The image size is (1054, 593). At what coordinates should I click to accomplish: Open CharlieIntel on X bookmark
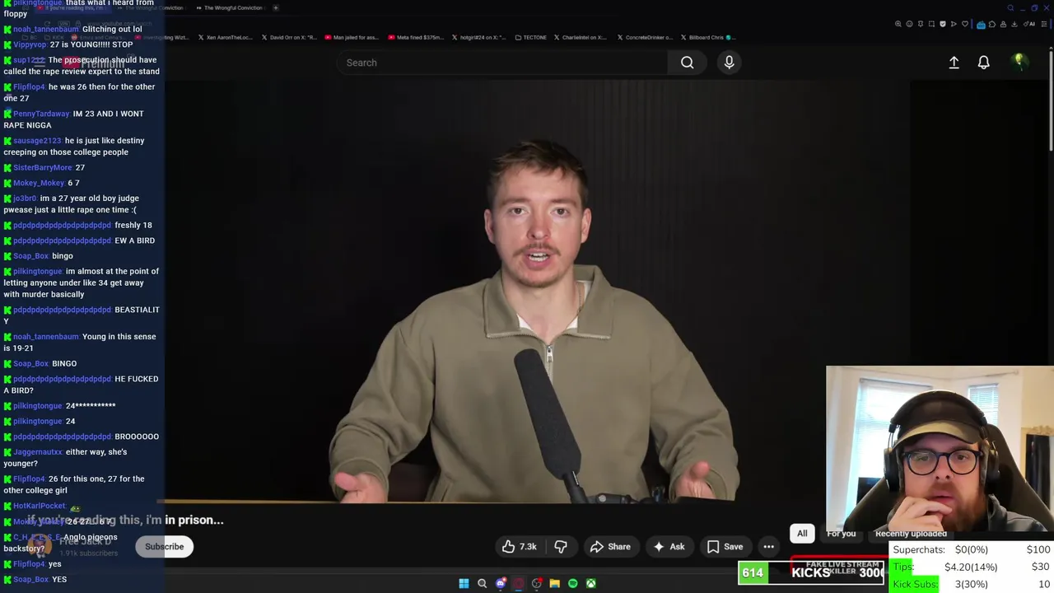pos(580,37)
